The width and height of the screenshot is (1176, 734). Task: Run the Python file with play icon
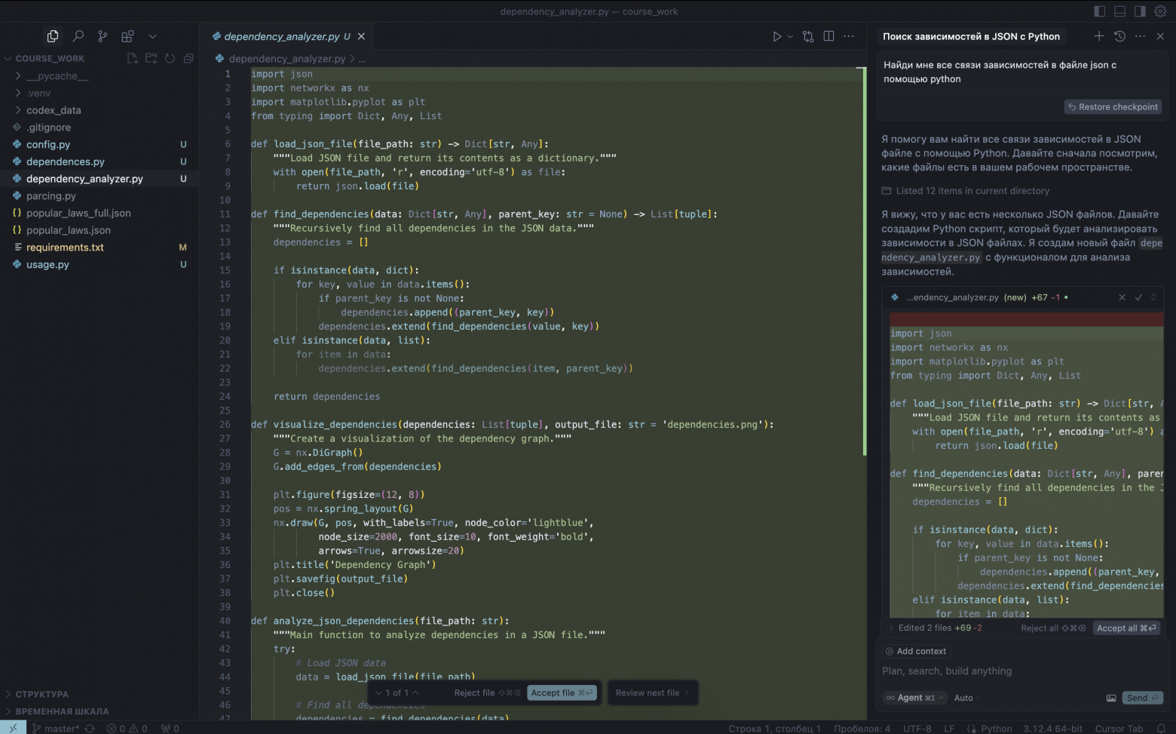776,36
